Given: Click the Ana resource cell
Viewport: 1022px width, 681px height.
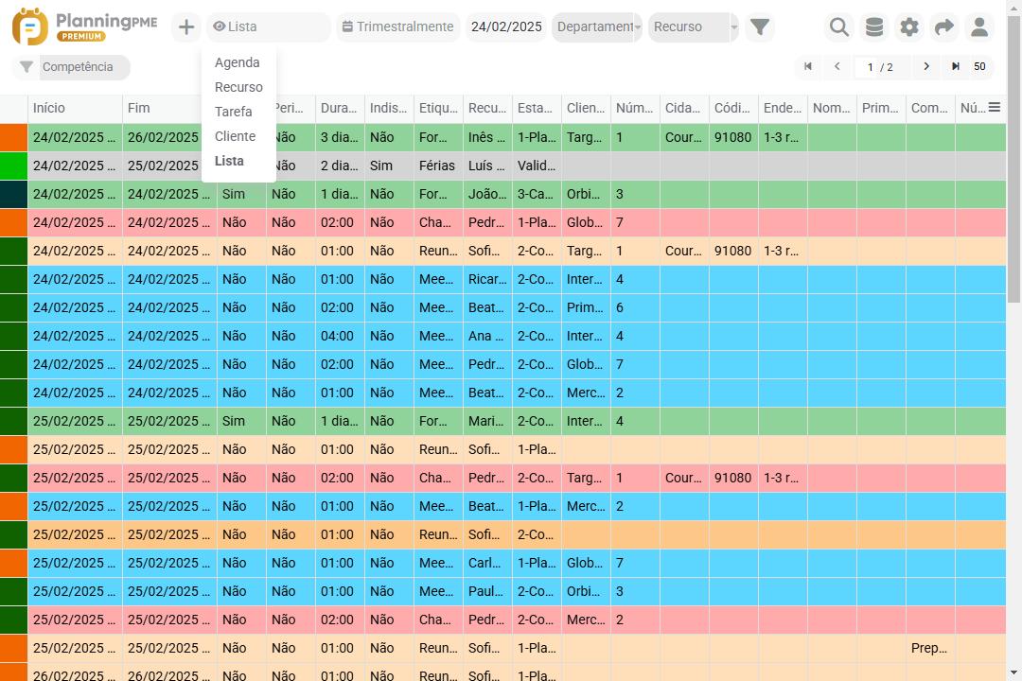Looking at the screenshot, I should [487, 337].
